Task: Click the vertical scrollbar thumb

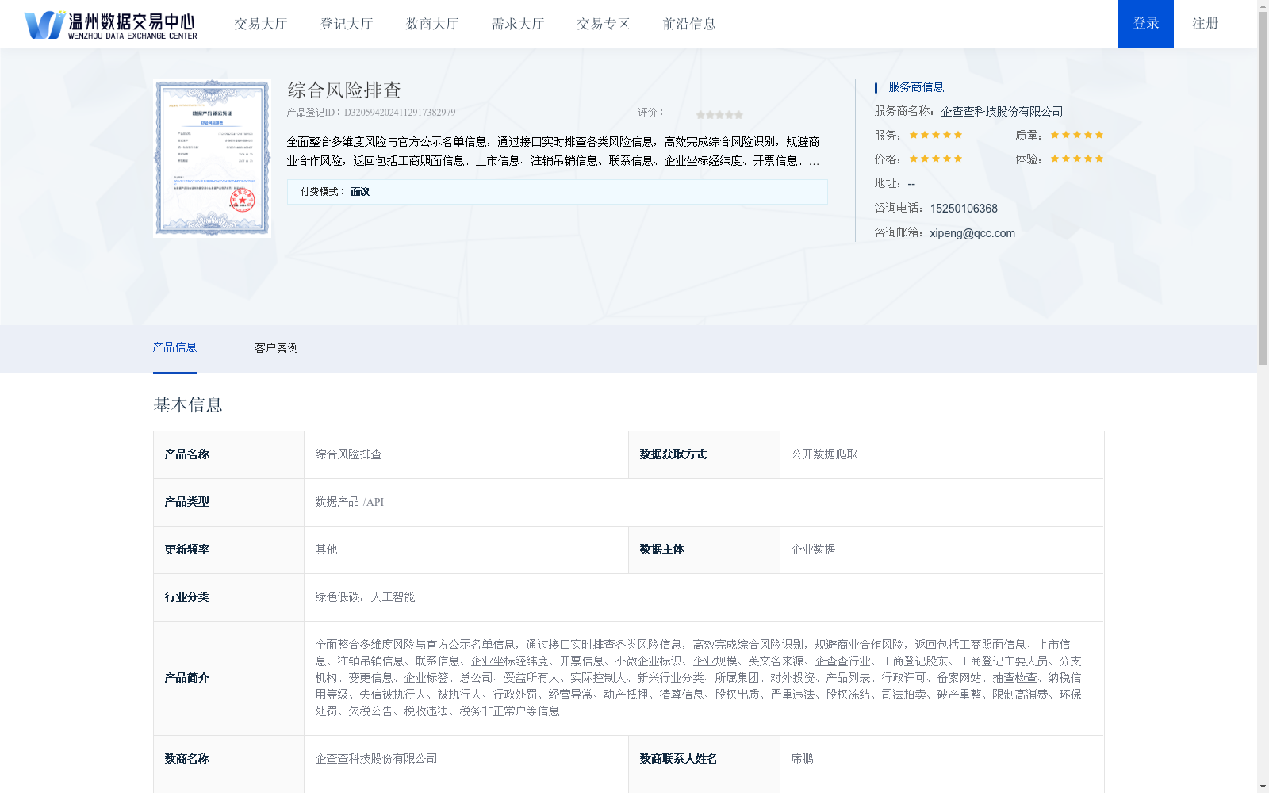Action: pyautogui.click(x=1263, y=189)
